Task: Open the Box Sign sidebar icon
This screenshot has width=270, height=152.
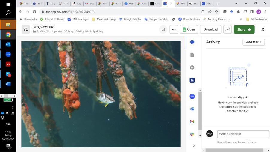Action: point(192,80)
